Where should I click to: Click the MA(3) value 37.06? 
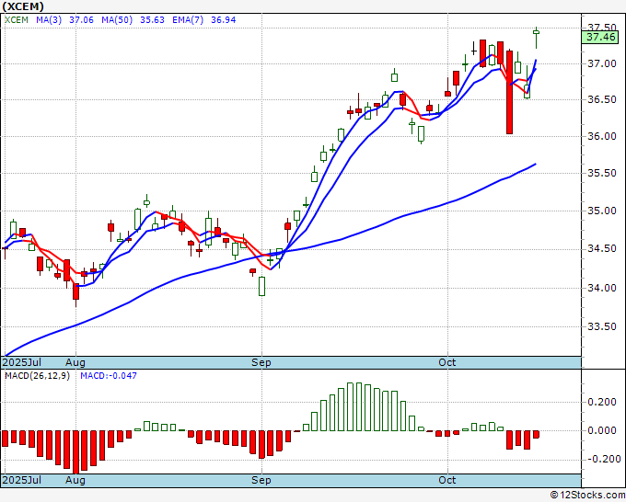click(81, 20)
